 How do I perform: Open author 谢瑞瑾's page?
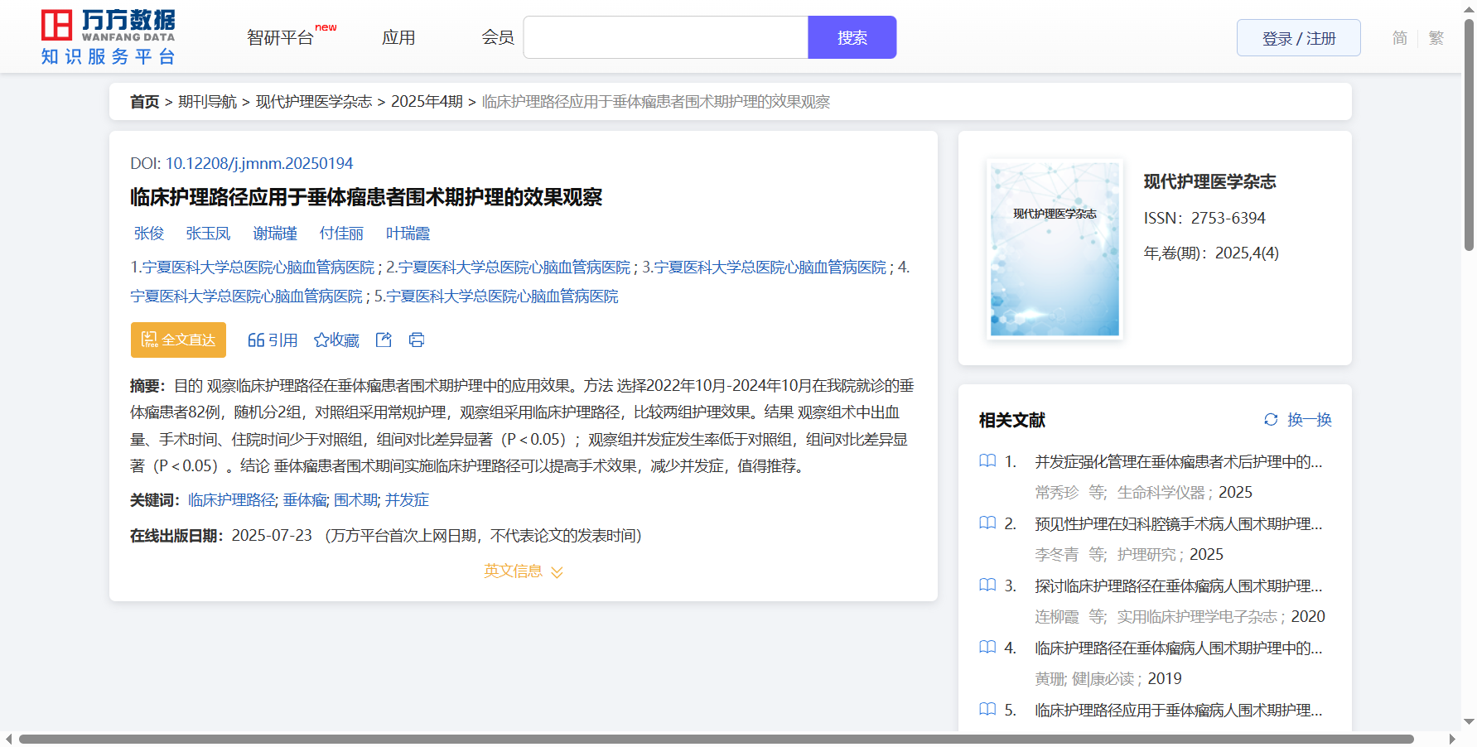[x=275, y=234]
